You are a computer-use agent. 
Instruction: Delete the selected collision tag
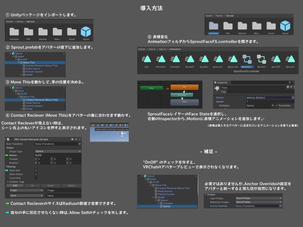pyautogui.click(x=71, y=186)
